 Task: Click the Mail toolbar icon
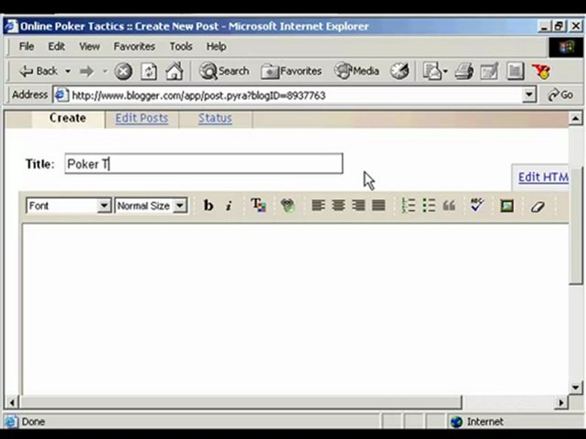click(x=432, y=71)
